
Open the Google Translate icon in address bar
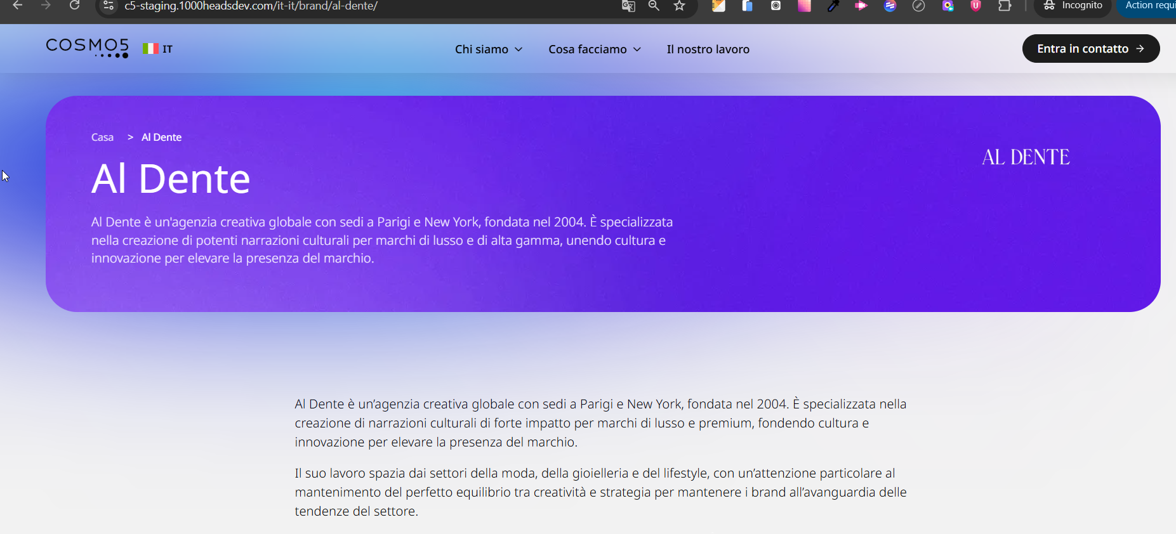pyautogui.click(x=628, y=6)
